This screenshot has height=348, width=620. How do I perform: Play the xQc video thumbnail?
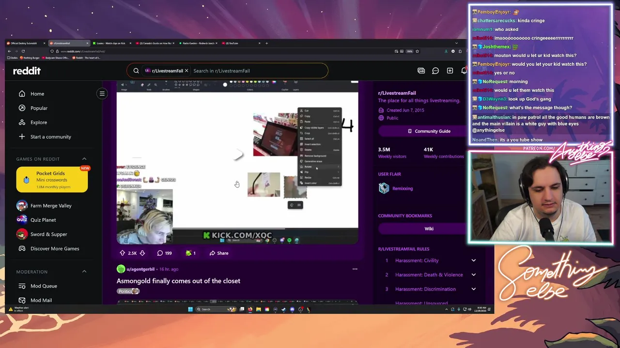pos(237,162)
